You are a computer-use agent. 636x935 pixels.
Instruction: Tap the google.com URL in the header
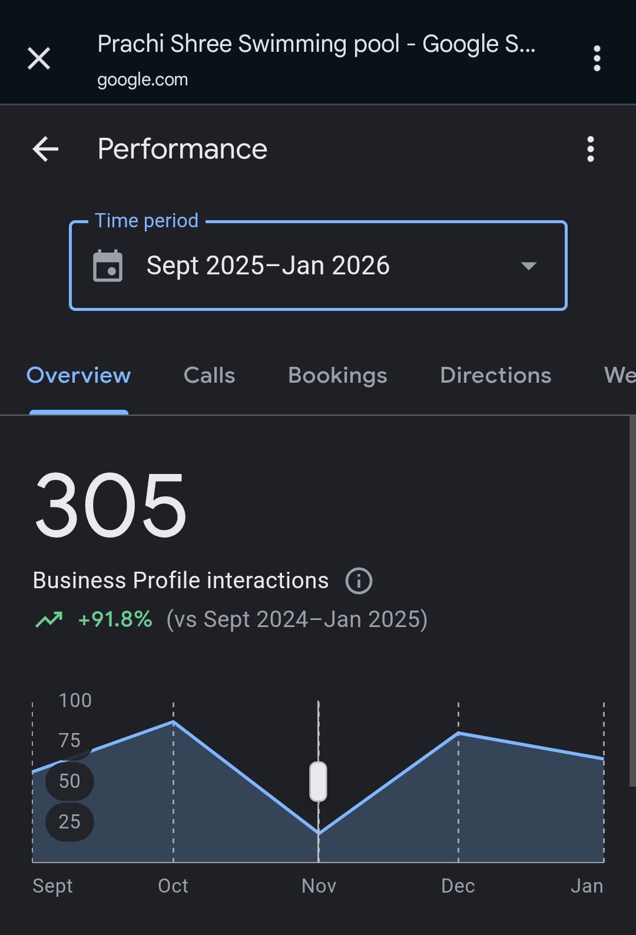click(x=143, y=80)
